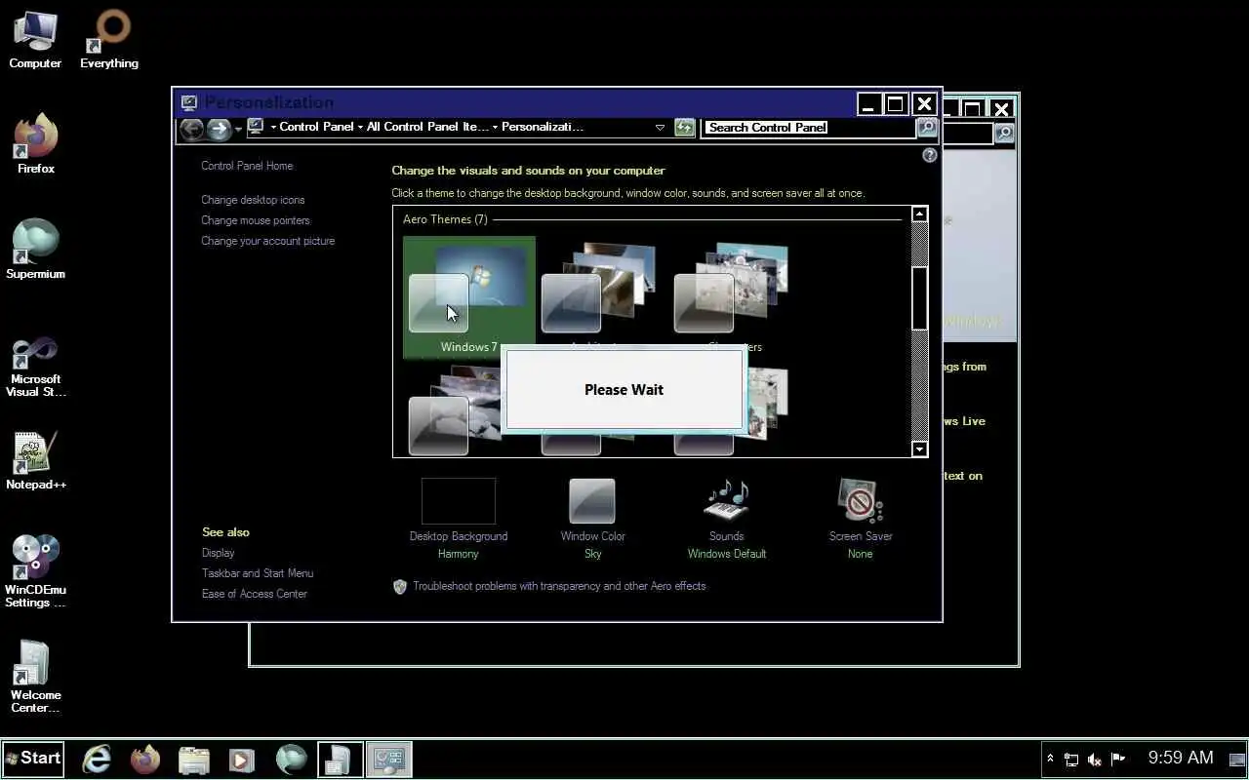Image resolution: width=1249 pixels, height=780 pixels.
Task: Open Windows Media Player from the taskbar
Action: [242, 760]
